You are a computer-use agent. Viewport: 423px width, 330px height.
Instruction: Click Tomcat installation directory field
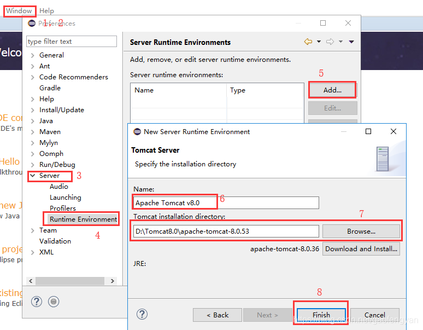click(x=226, y=231)
